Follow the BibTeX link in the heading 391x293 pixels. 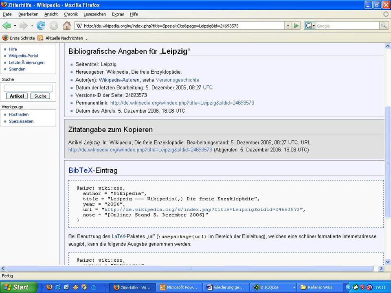[80, 171]
